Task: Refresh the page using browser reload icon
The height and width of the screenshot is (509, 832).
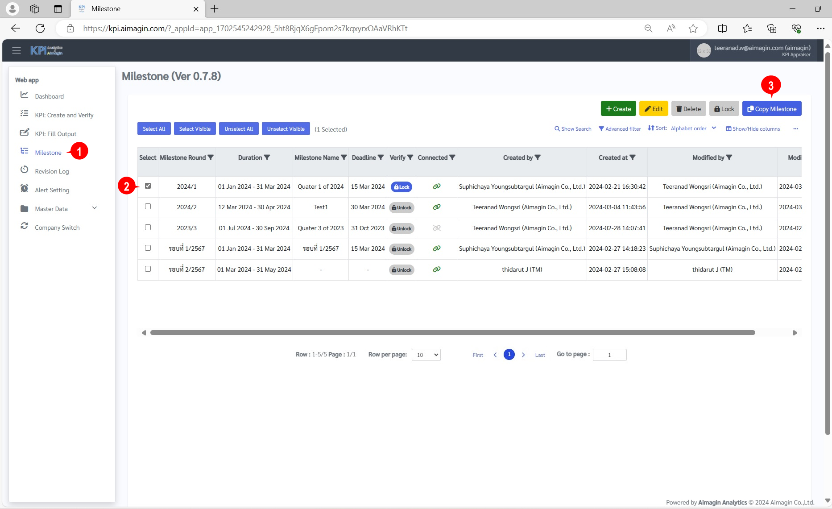Action: coord(40,29)
